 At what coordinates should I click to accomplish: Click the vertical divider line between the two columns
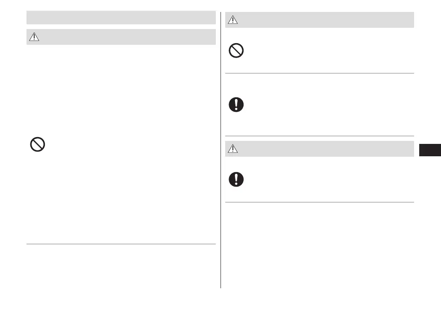(x=221, y=149)
